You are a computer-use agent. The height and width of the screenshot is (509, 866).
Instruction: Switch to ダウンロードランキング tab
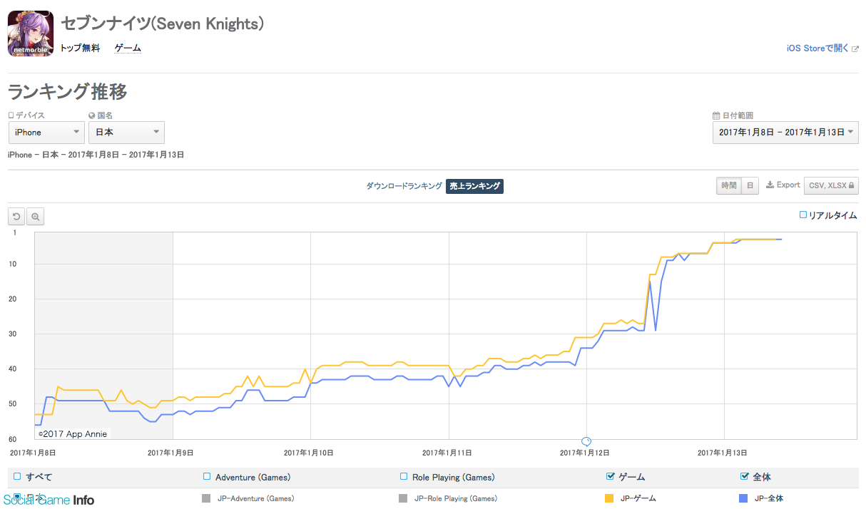point(404,186)
